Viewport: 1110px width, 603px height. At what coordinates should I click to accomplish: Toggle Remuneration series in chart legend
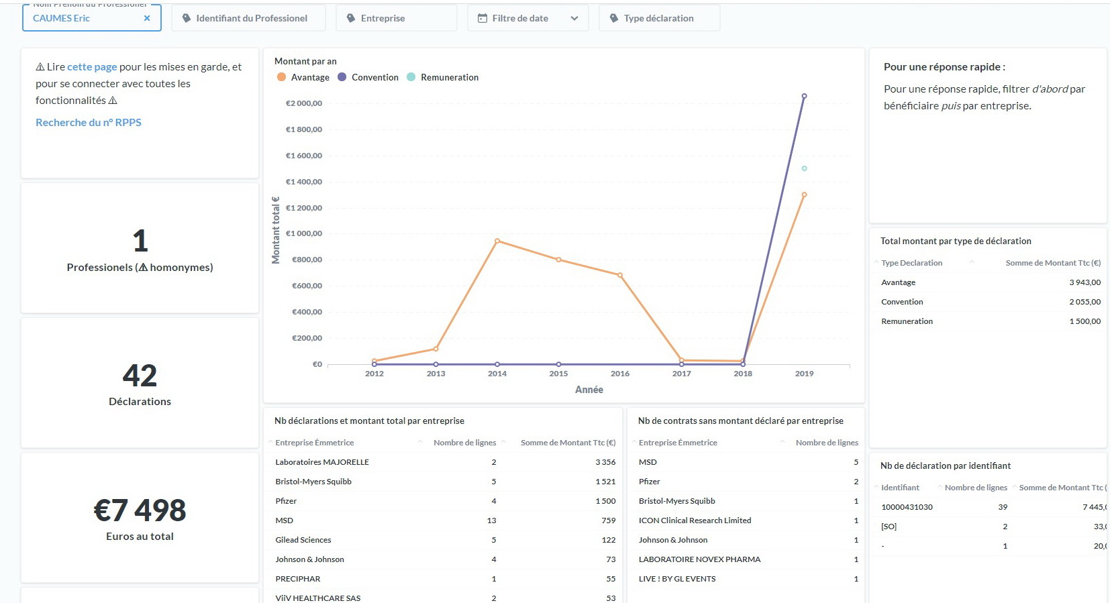click(443, 78)
